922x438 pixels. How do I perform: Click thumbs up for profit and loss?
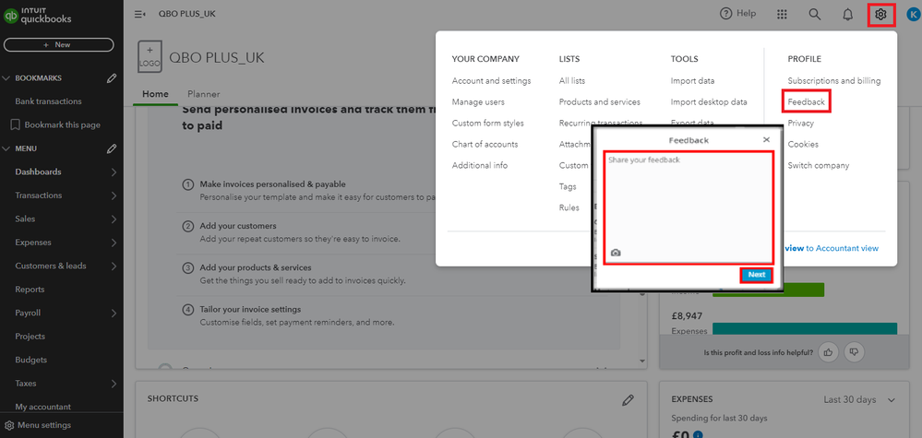coord(829,352)
